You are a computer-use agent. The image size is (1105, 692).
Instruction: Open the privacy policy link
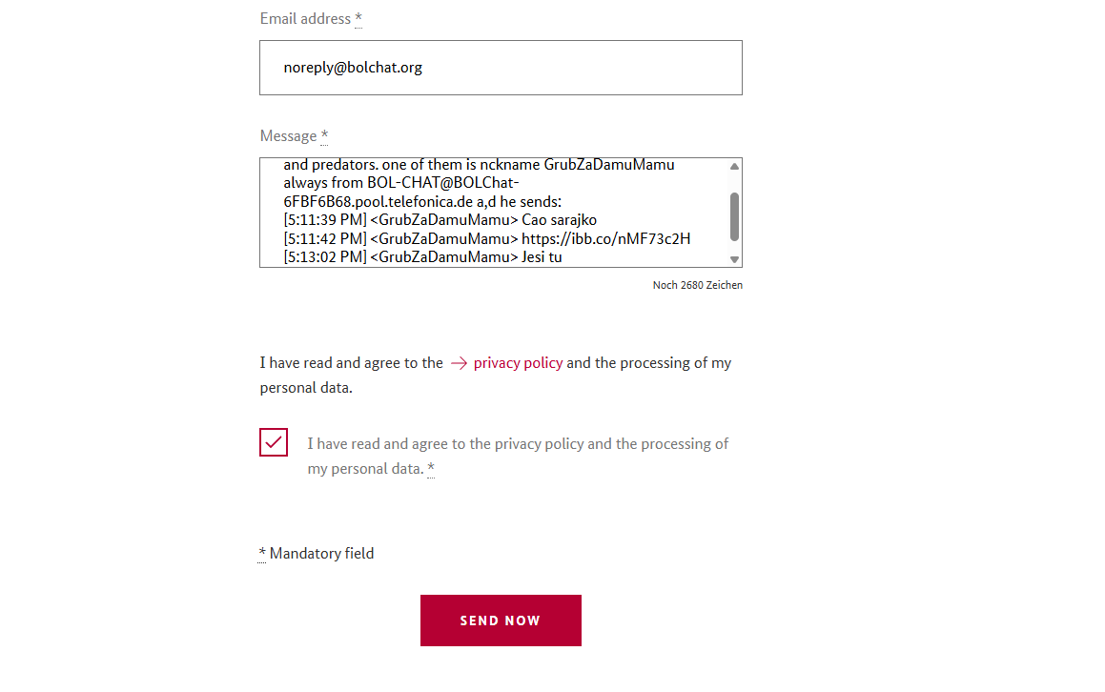[518, 363]
